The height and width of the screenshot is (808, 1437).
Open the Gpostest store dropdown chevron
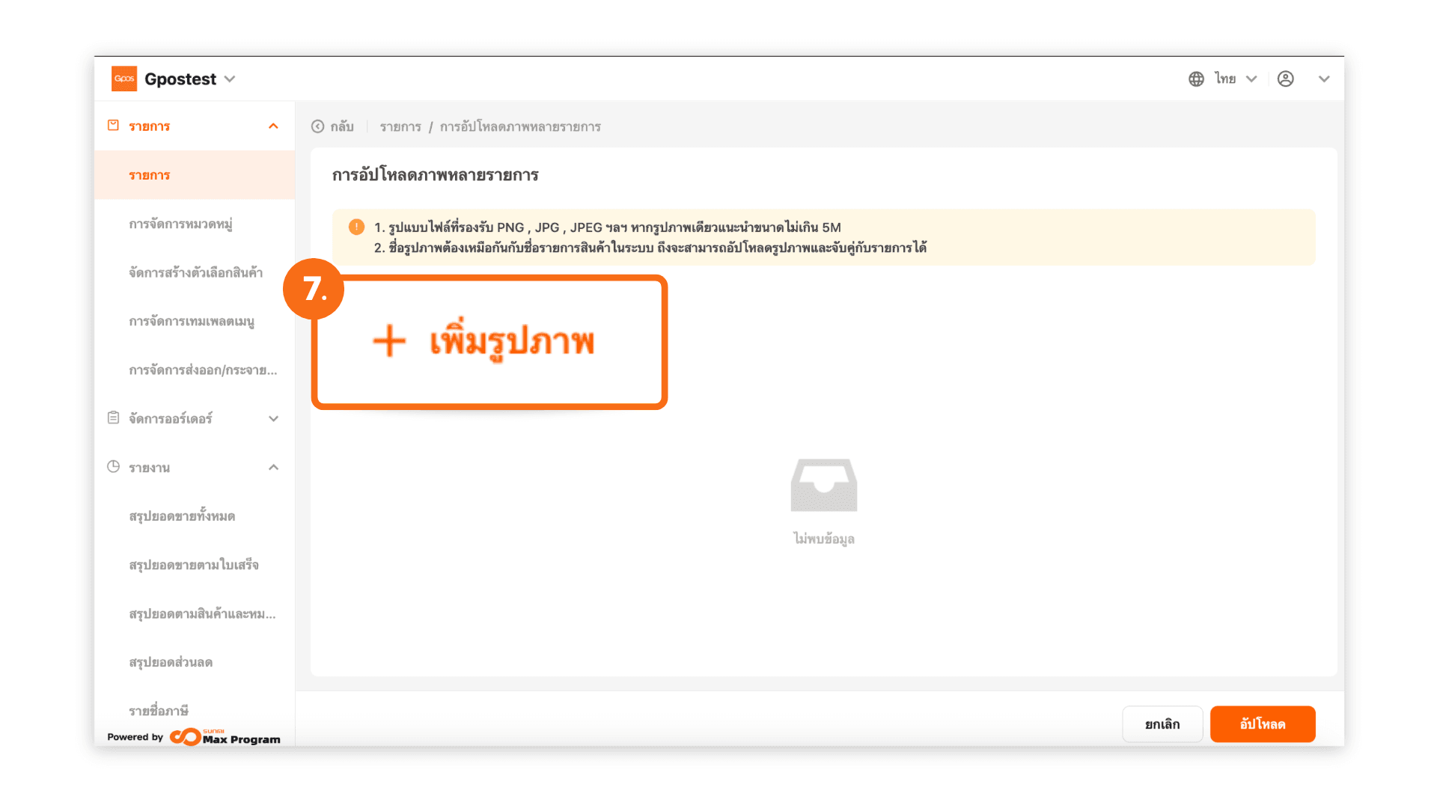pyautogui.click(x=230, y=79)
